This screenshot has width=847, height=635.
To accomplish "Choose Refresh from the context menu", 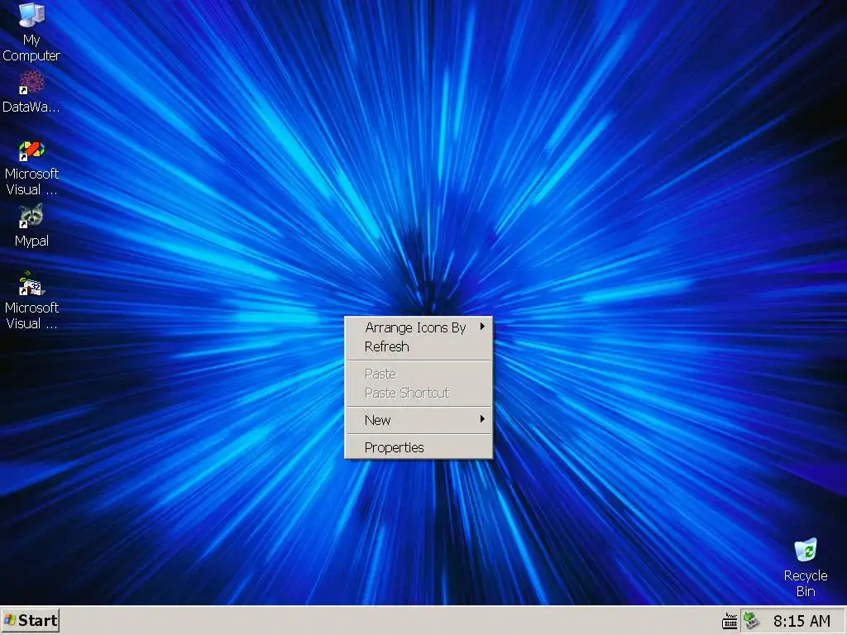I will pos(419,346).
